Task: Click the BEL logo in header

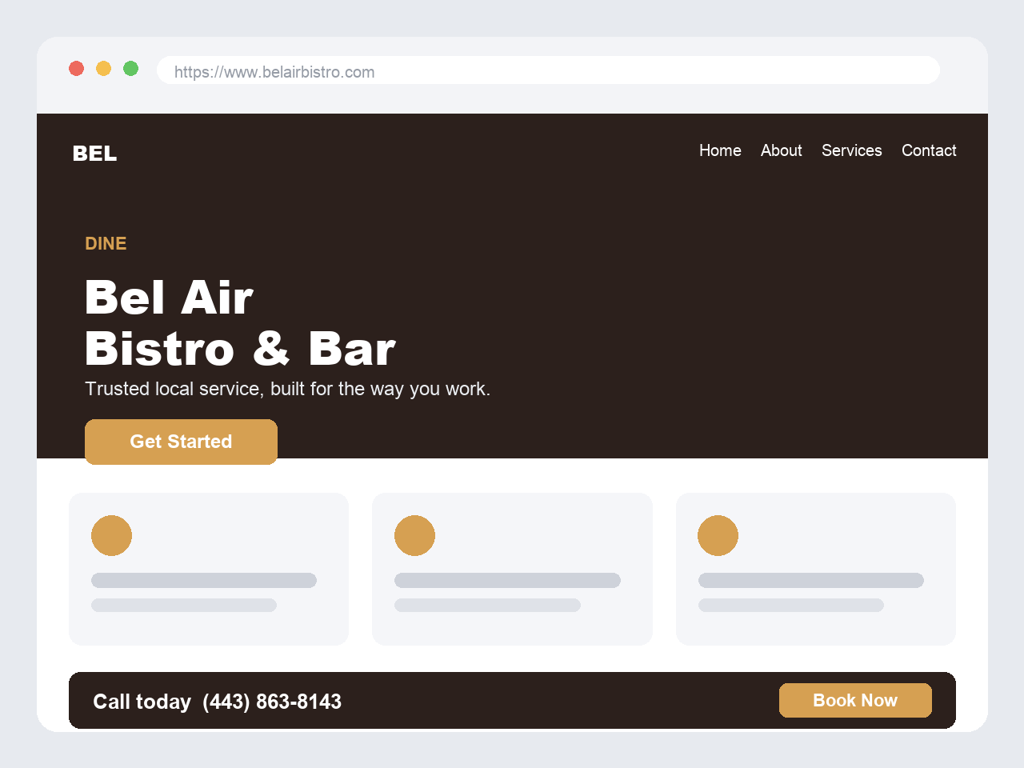Action: 94,153
